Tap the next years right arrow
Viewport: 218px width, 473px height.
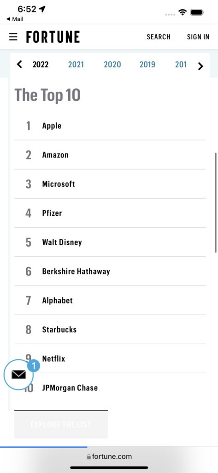tap(200, 66)
